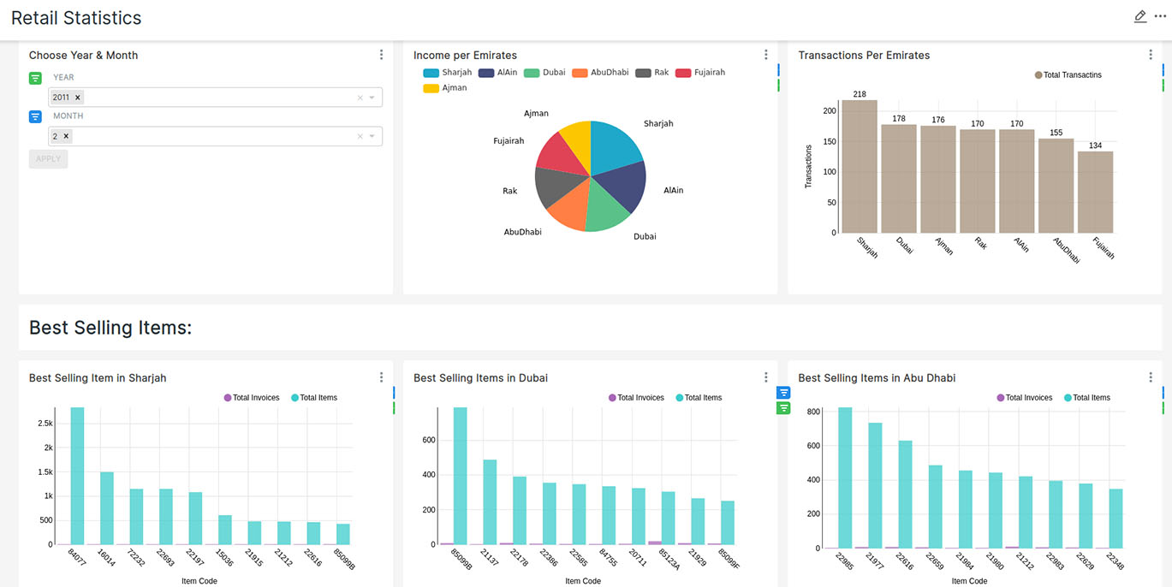Open Best Selling Item in Sharjah menu

coord(381,377)
